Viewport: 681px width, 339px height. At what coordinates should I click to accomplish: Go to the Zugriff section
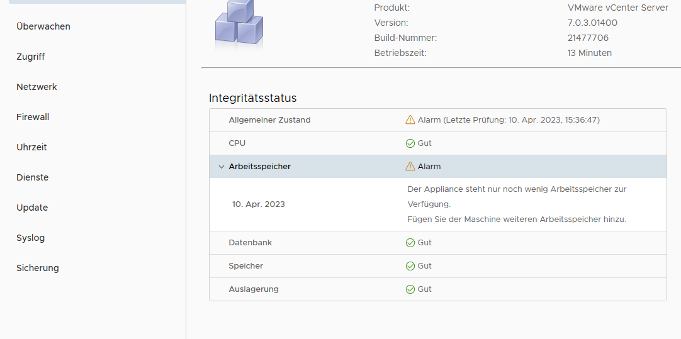tap(31, 57)
